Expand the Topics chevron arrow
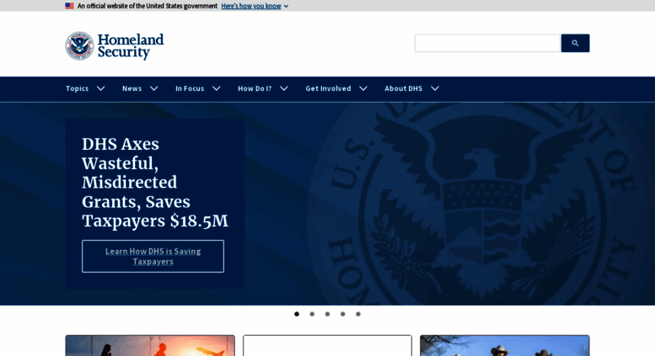This screenshot has height=356, width=655. (100, 88)
